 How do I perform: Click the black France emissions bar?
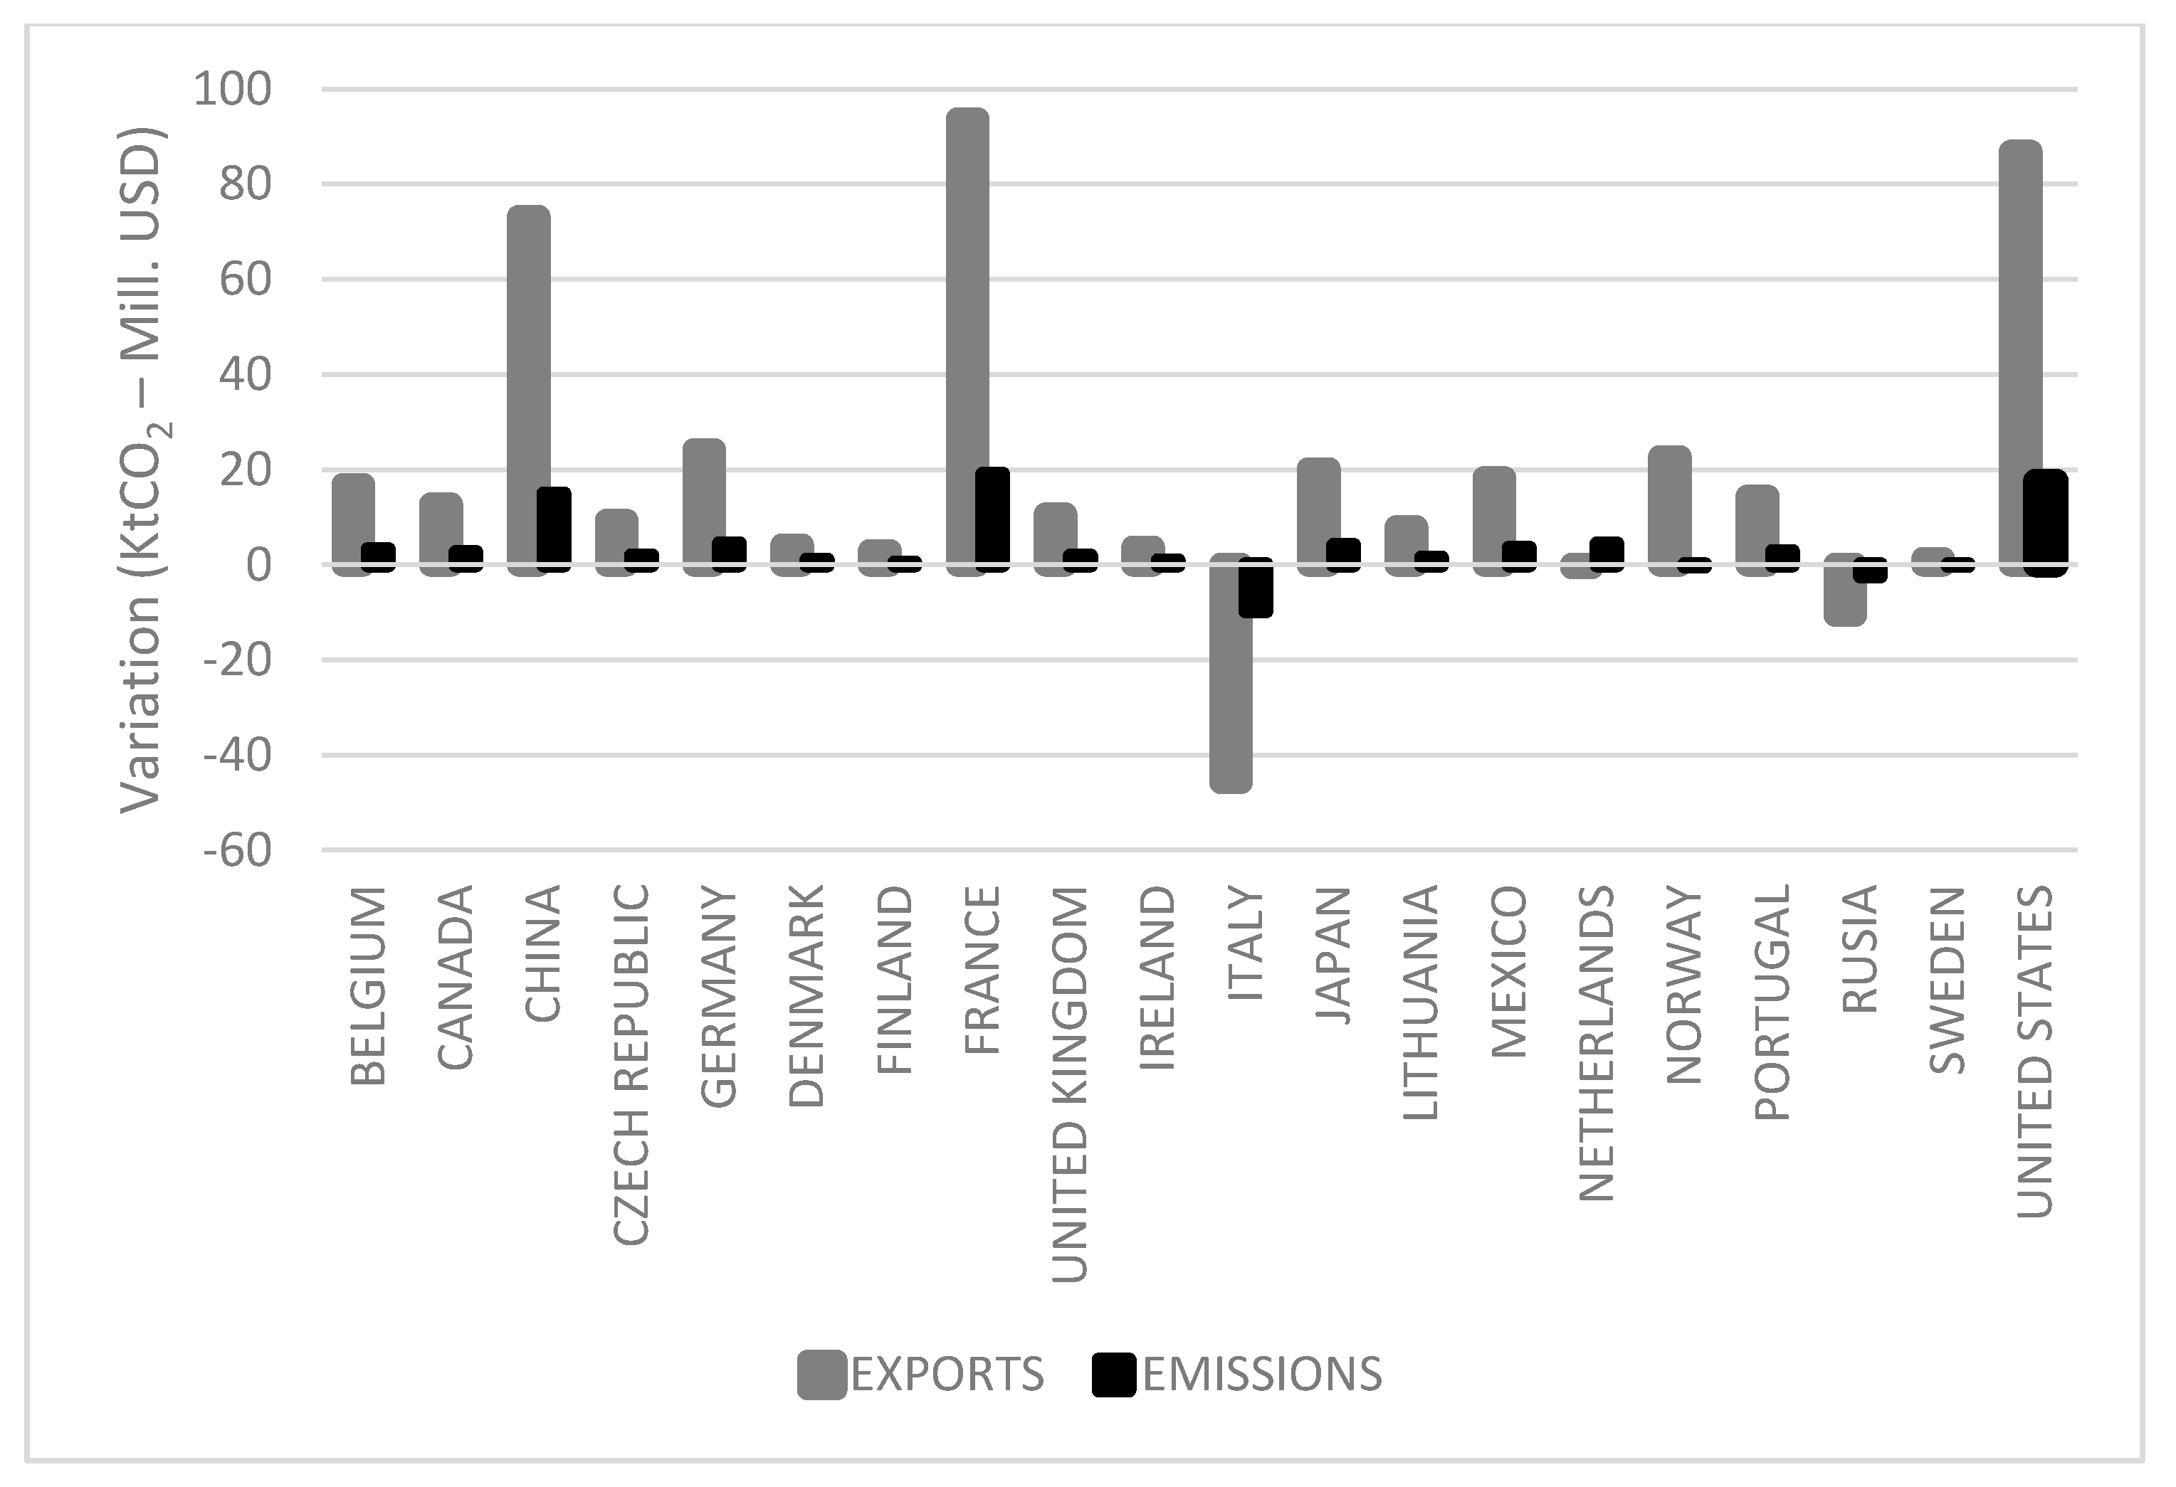(x=992, y=519)
